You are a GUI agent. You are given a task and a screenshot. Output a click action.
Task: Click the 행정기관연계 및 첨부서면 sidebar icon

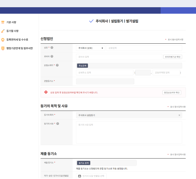(3, 48)
